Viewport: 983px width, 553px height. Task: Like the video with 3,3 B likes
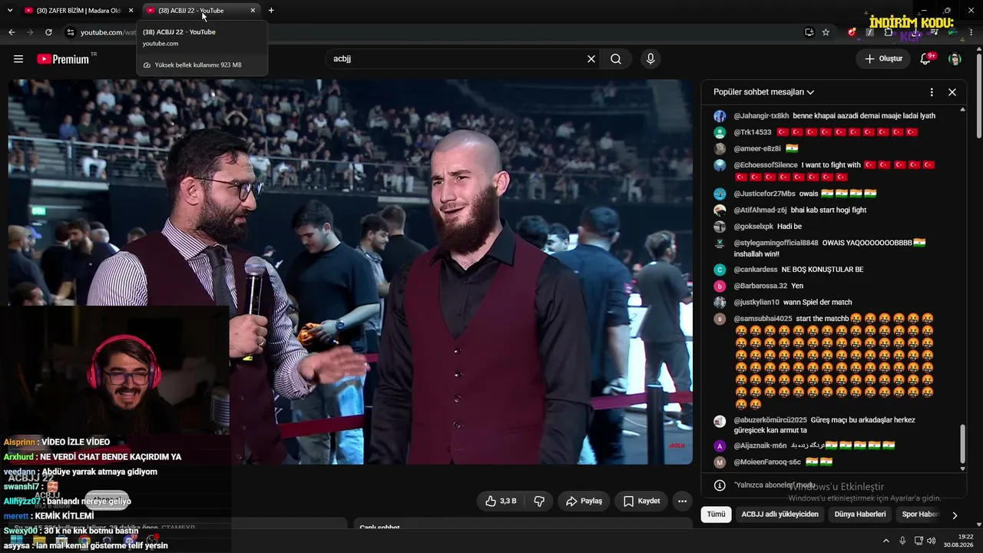(501, 501)
